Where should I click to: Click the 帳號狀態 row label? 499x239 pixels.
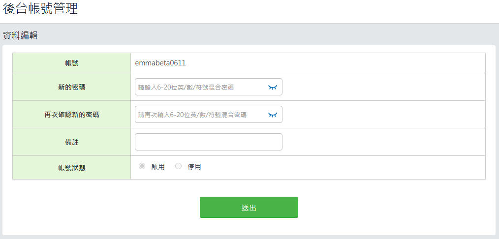coord(72,168)
